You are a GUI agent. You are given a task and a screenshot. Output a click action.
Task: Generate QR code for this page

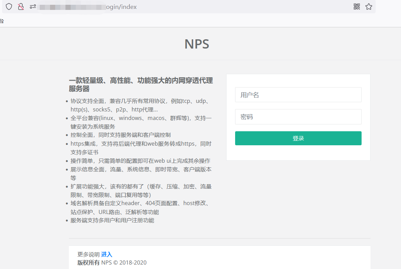[357, 6]
